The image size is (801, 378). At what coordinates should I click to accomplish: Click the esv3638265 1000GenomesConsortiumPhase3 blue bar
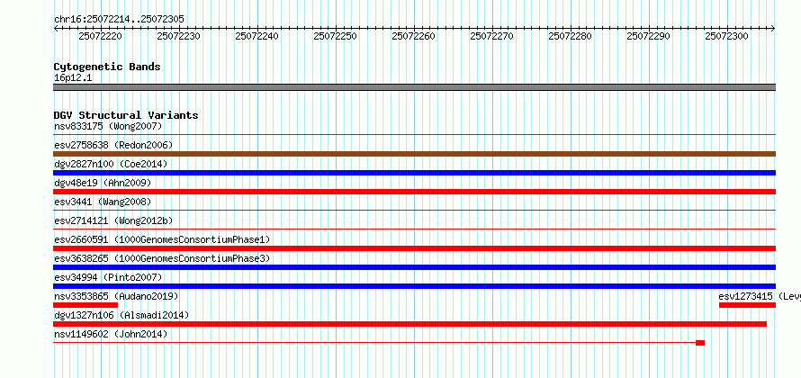[414, 267]
